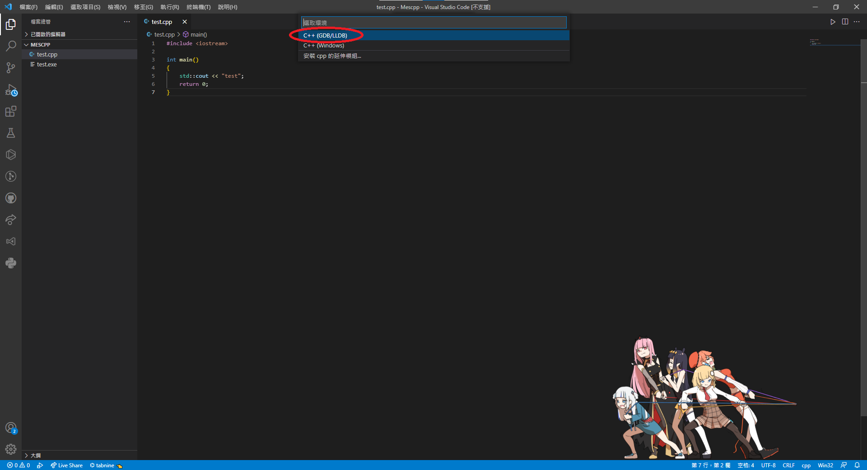Open the Go (移至) menu
Screen dimensions: 867x470
(143, 7)
